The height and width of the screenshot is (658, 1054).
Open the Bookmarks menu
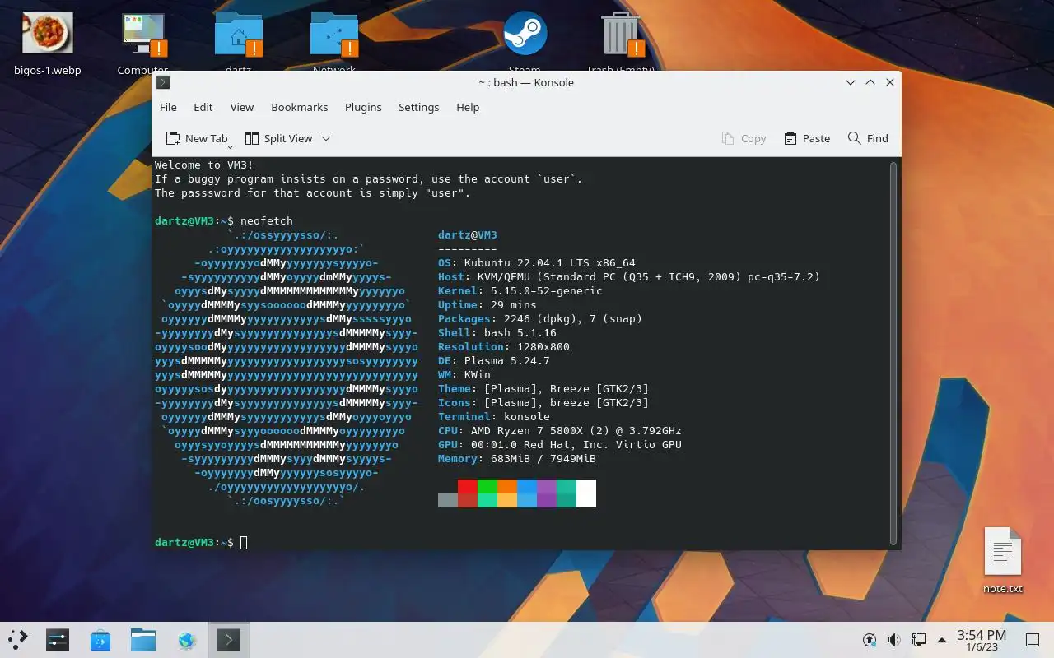point(300,107)
